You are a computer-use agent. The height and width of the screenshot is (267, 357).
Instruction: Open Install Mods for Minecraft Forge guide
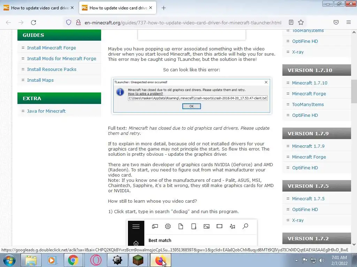click(61, 58)
